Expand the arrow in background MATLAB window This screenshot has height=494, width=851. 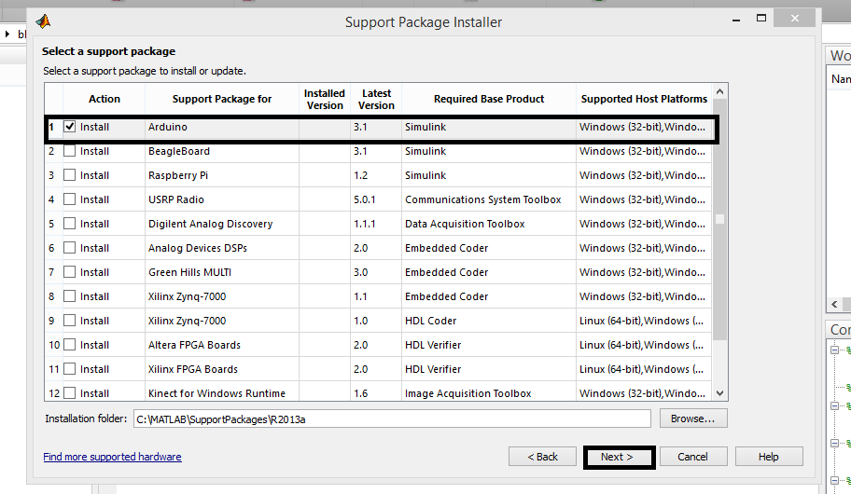coord(7,34)
